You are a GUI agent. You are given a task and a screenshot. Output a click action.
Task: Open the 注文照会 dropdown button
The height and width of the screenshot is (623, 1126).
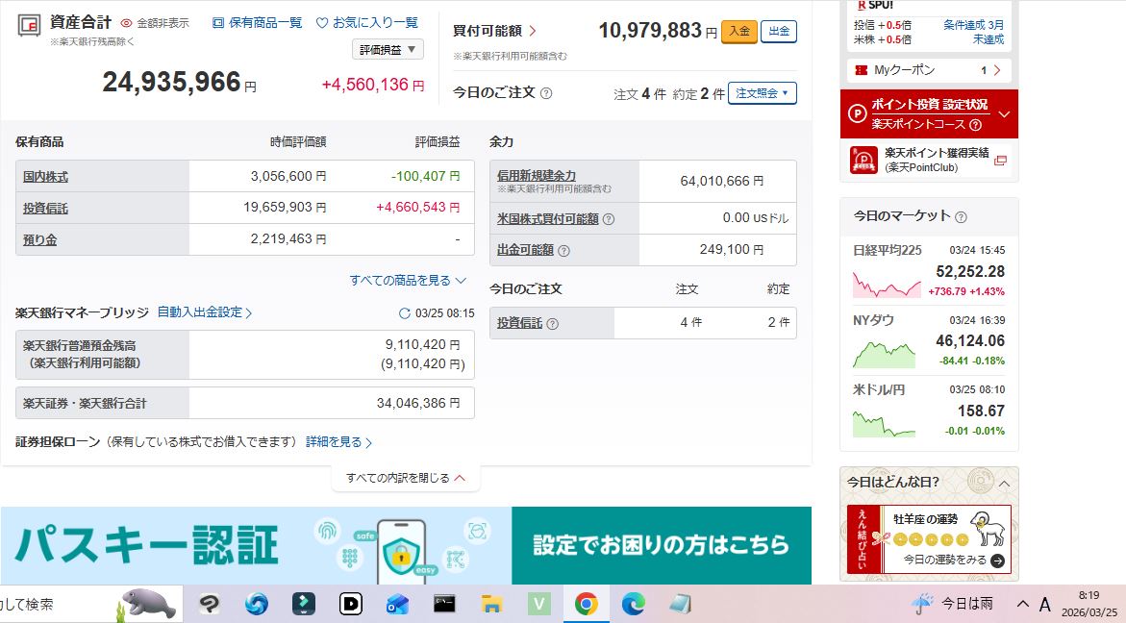[x=762, y=93]
